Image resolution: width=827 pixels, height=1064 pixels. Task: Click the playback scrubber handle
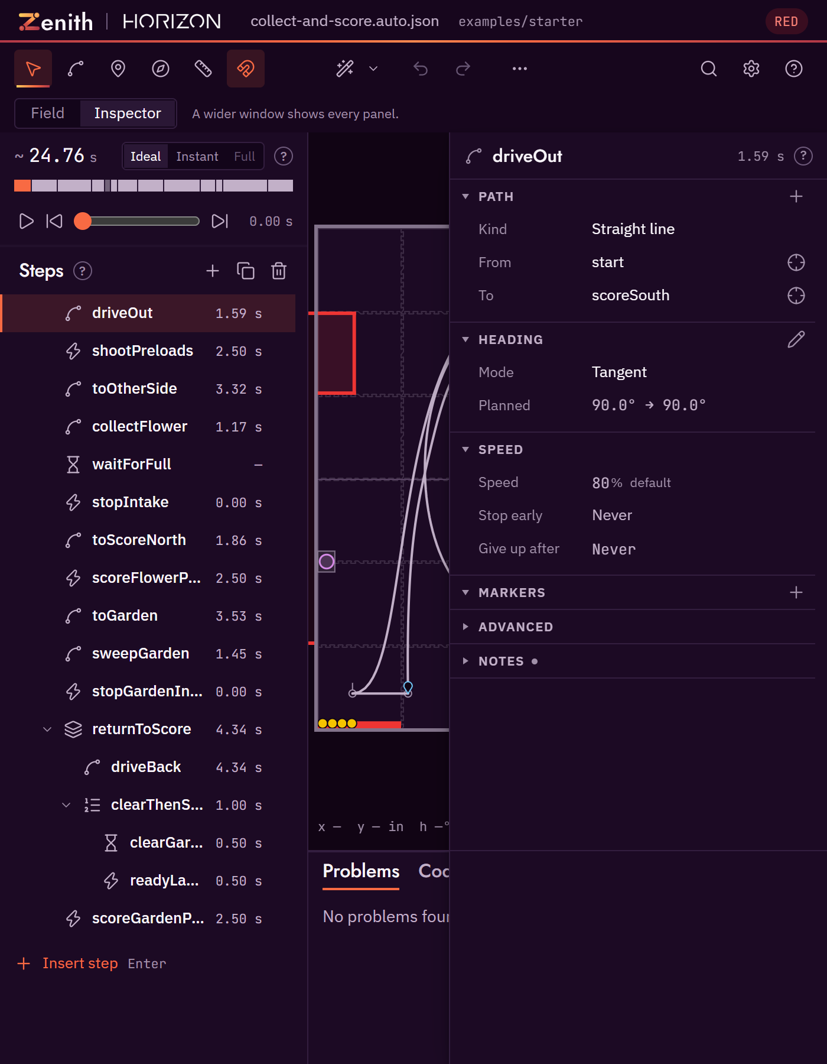coord(83,221)
